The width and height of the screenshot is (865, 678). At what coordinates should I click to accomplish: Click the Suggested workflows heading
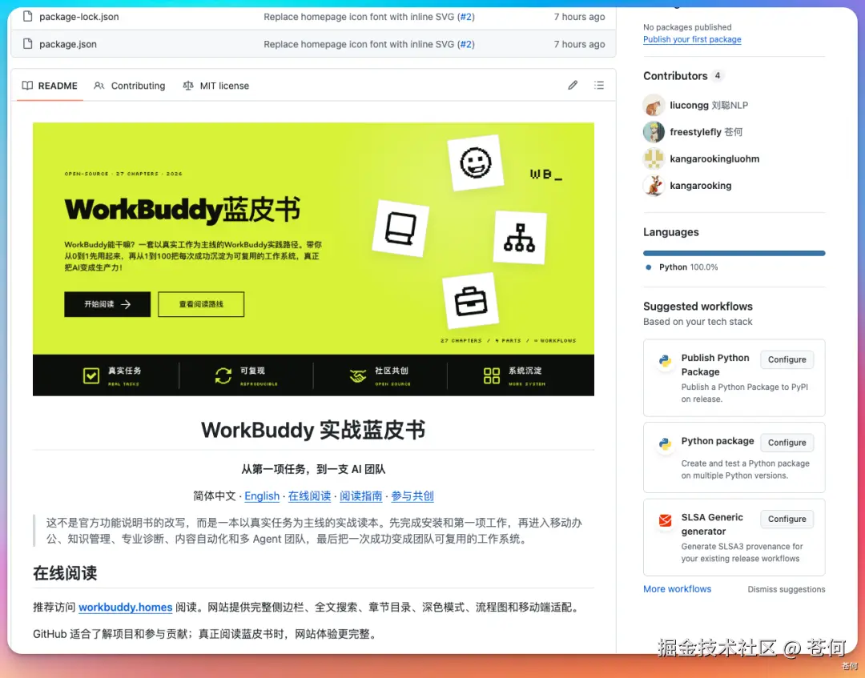(698, 307)
